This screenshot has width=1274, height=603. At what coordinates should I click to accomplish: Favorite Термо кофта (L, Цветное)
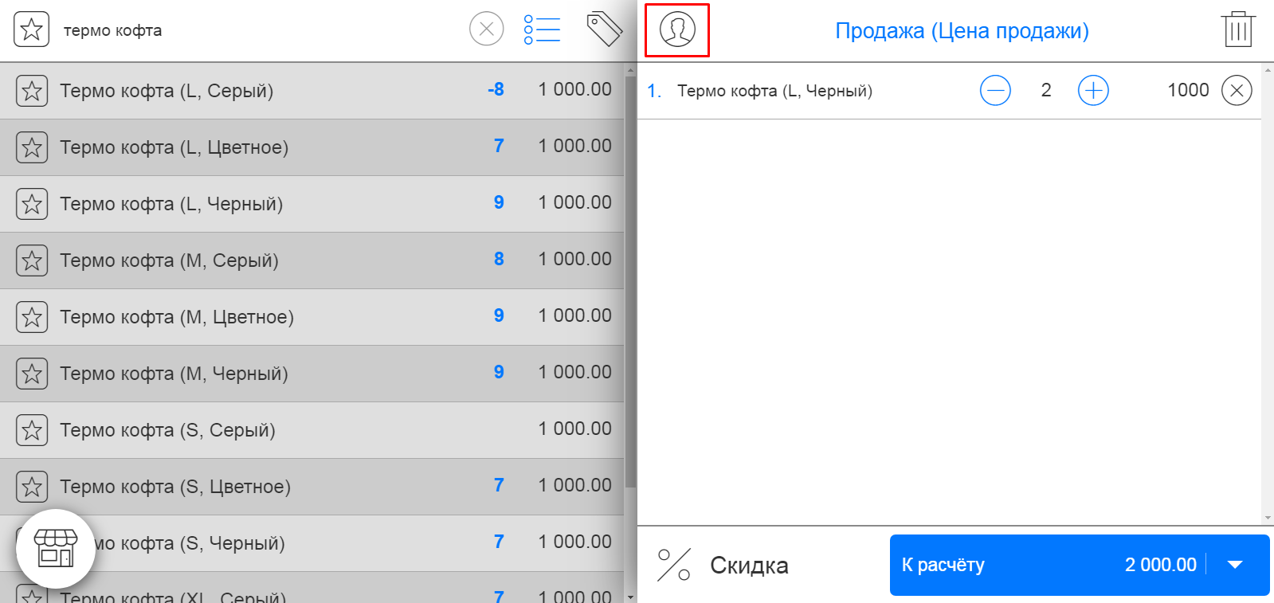tap(32, 147)
